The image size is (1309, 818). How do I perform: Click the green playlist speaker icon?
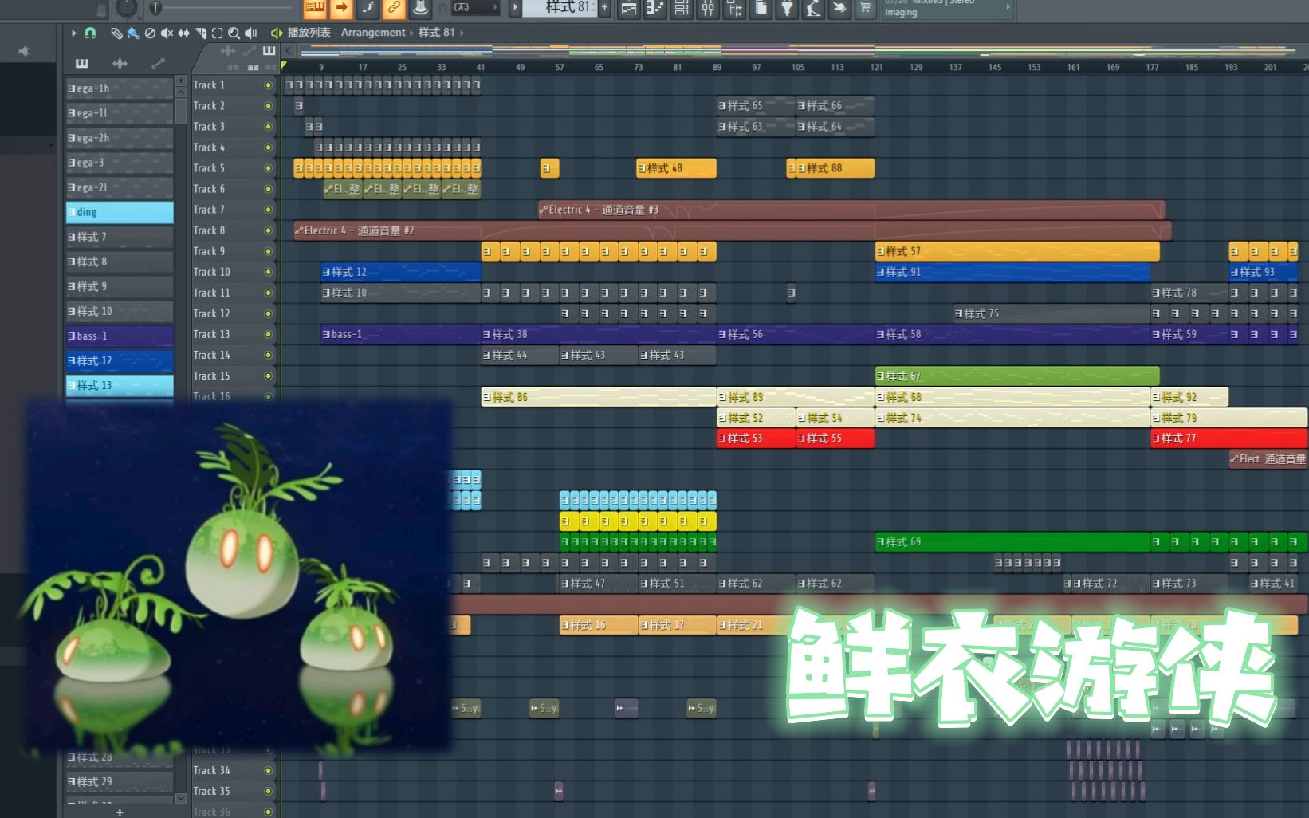(276, 33)
